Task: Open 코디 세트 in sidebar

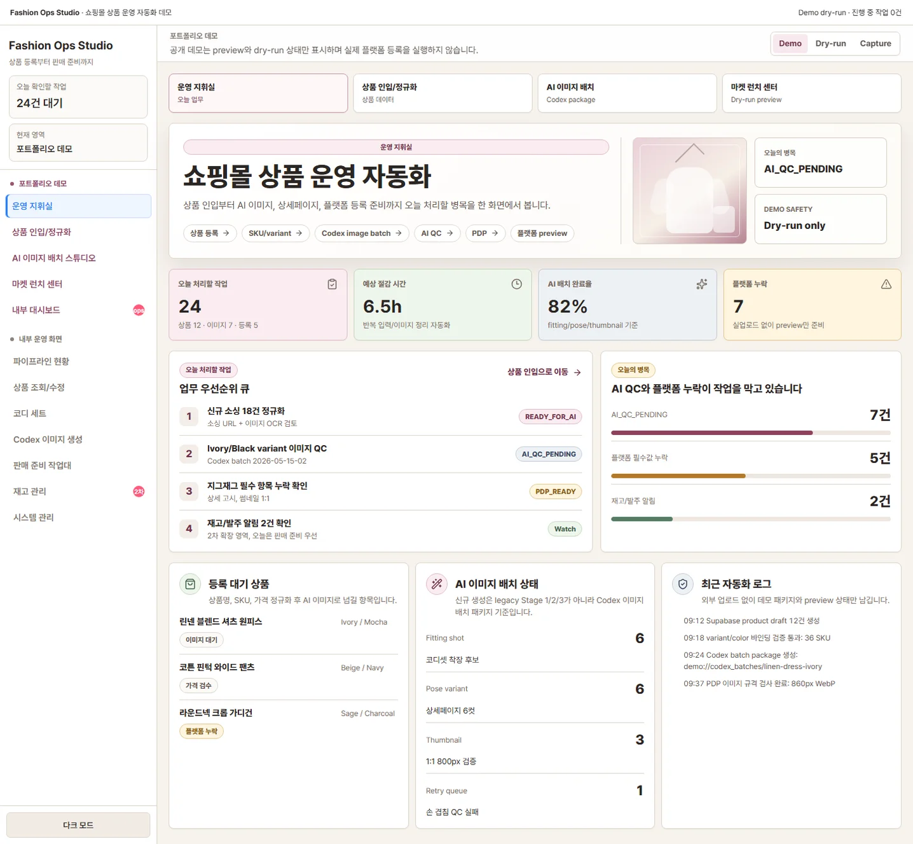Action: [78, 413]
